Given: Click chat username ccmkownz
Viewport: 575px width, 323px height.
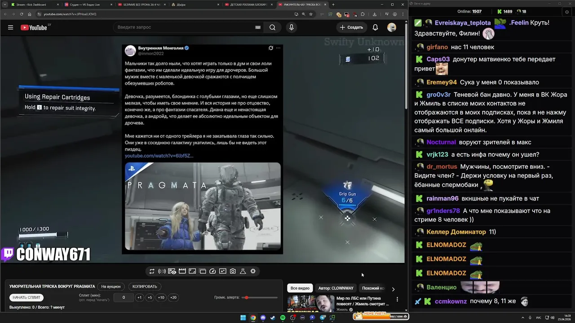Looking at the screenshot, I should [x=451, y=301].
